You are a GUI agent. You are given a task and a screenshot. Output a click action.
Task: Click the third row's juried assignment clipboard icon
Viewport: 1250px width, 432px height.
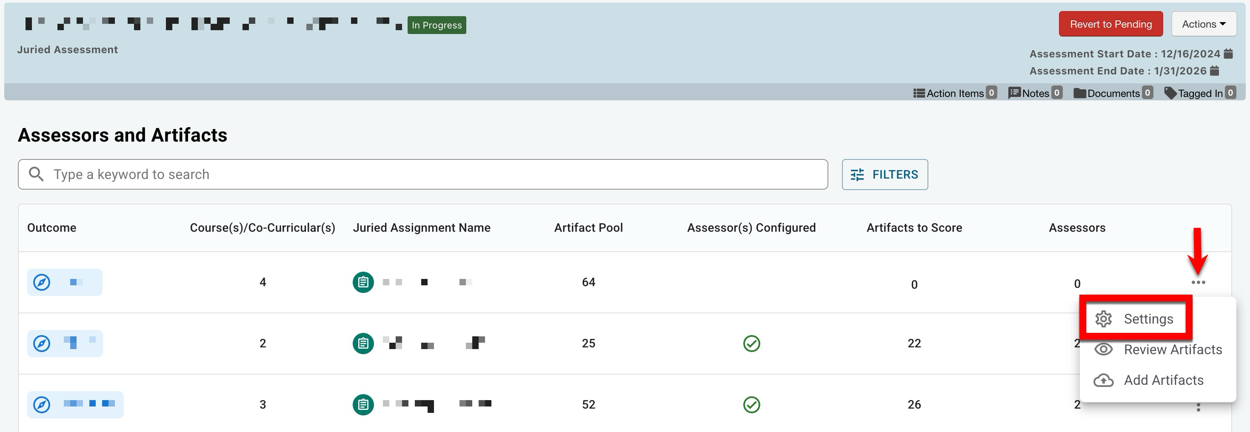pyautogui.click(x=363, y=404)
